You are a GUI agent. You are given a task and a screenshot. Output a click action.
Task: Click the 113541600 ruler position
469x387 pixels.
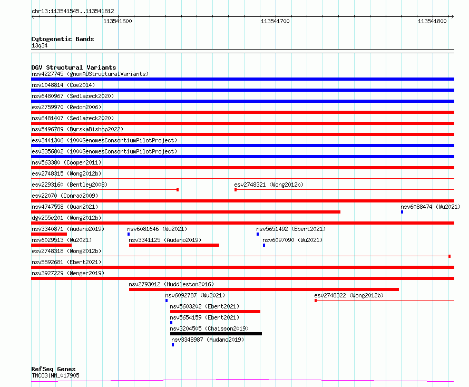pyautogui.click(x=118, y=21)
